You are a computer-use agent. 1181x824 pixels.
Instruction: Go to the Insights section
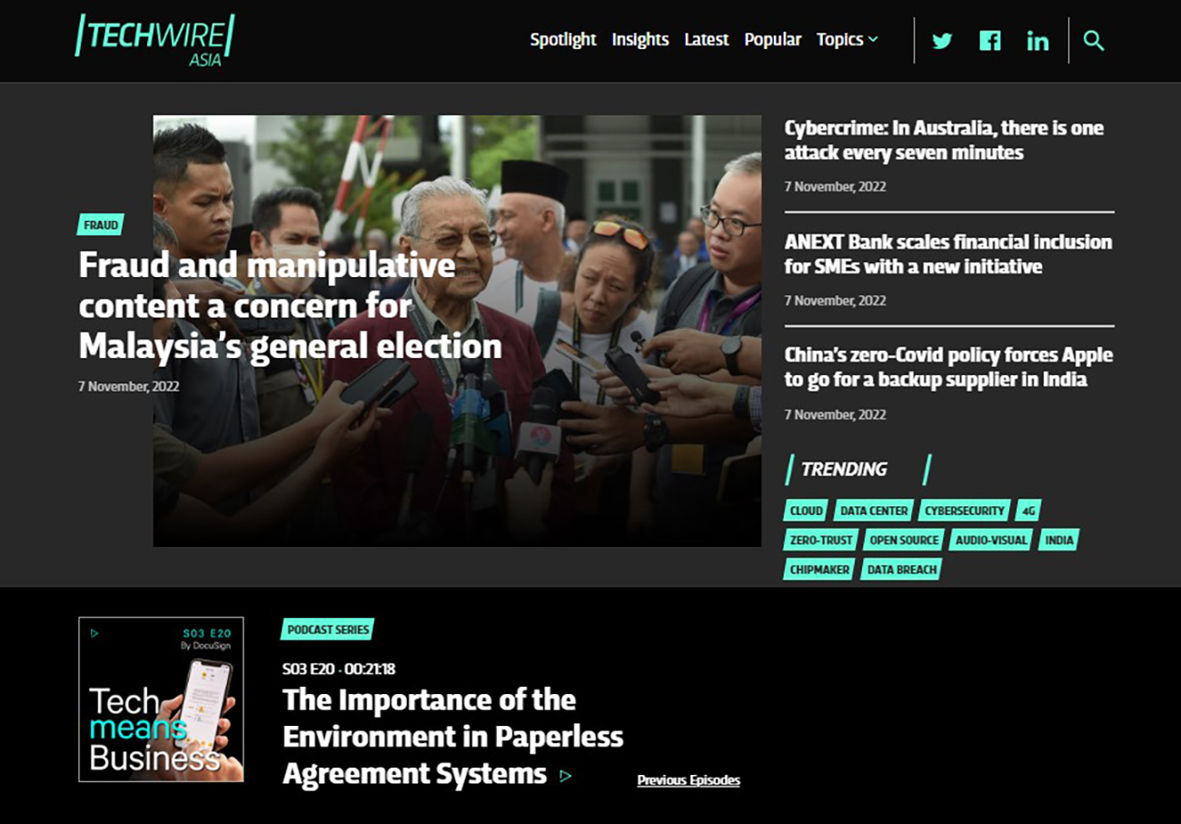(x=640, y=40)
